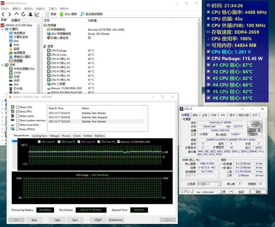275x227 pixels.
Task: Click the report document icon in toolbar
Action: (x=47, y=14)
